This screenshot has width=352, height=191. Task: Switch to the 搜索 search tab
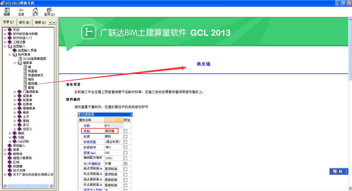tap(40, 23)
